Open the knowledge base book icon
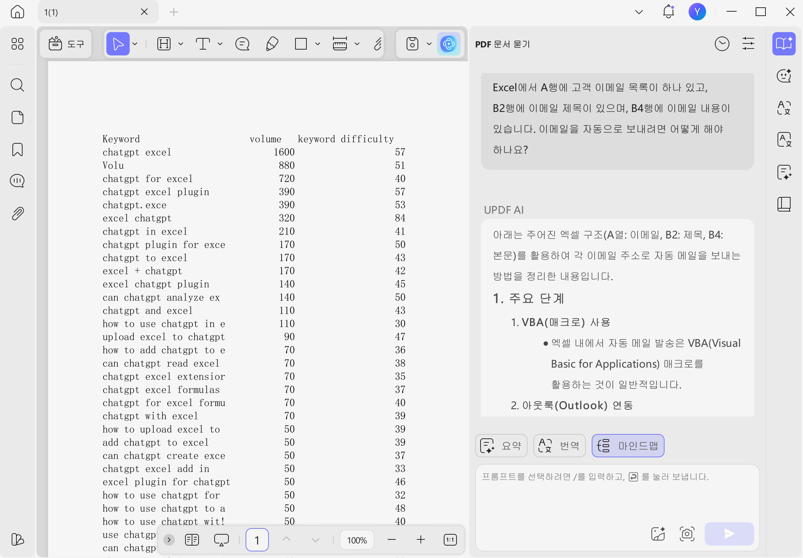The image size is (803, 558). [784, 204]
